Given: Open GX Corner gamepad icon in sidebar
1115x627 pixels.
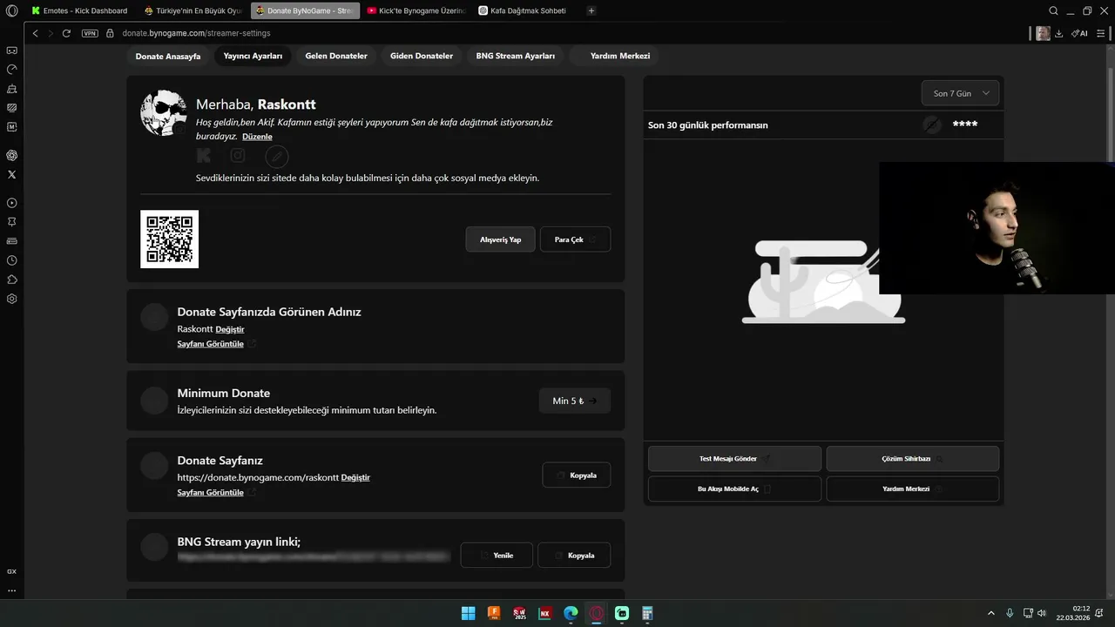Looking at the screenshot, I should click(11, 51).
